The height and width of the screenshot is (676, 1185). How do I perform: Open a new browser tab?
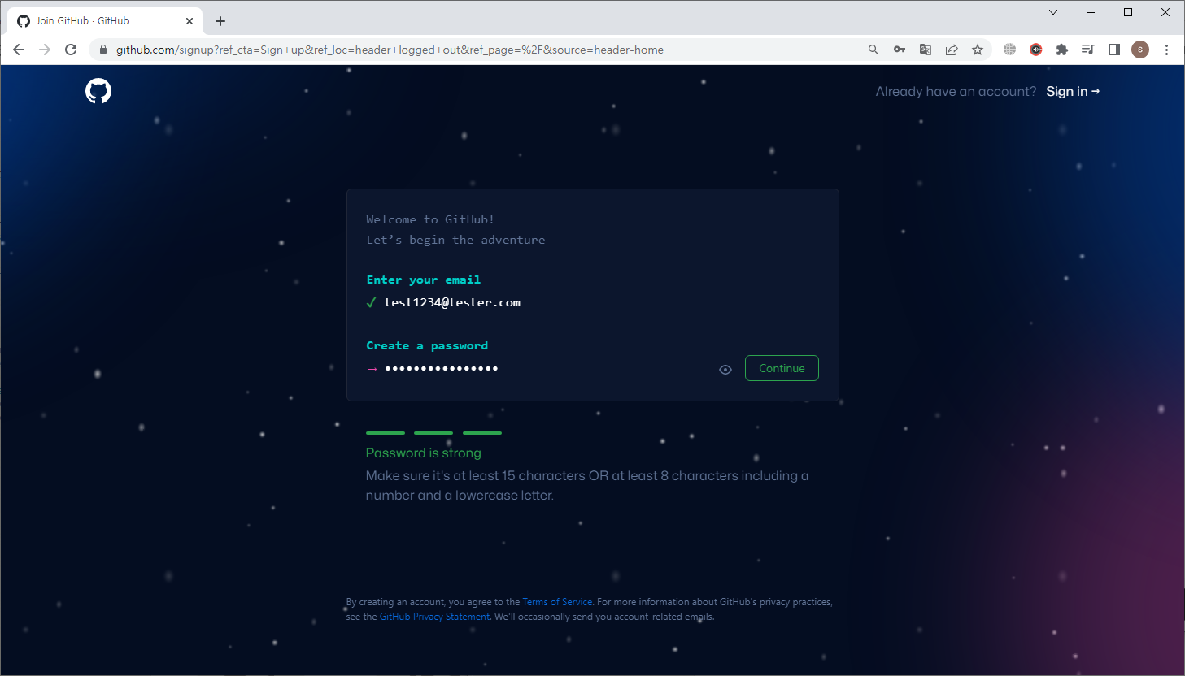click(x=220, y=21)
